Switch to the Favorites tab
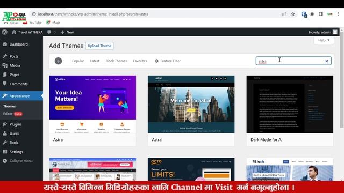The image size is (344, 193). [x=140, y=61]
